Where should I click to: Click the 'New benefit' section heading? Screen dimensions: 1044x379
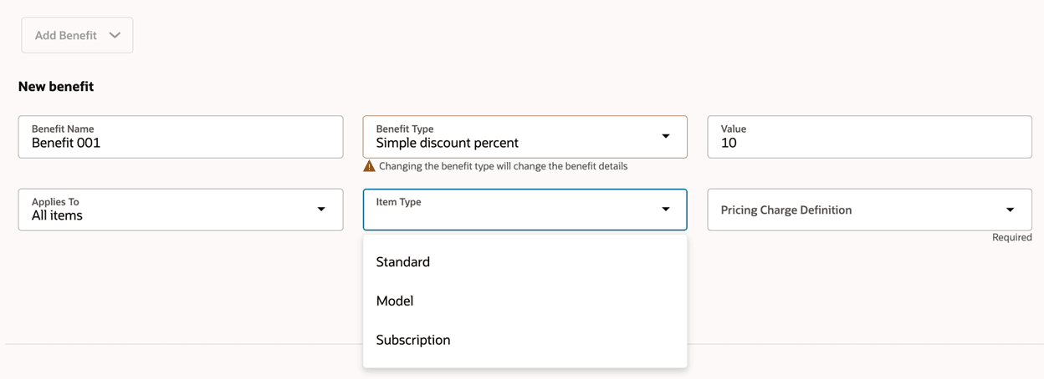56,87
